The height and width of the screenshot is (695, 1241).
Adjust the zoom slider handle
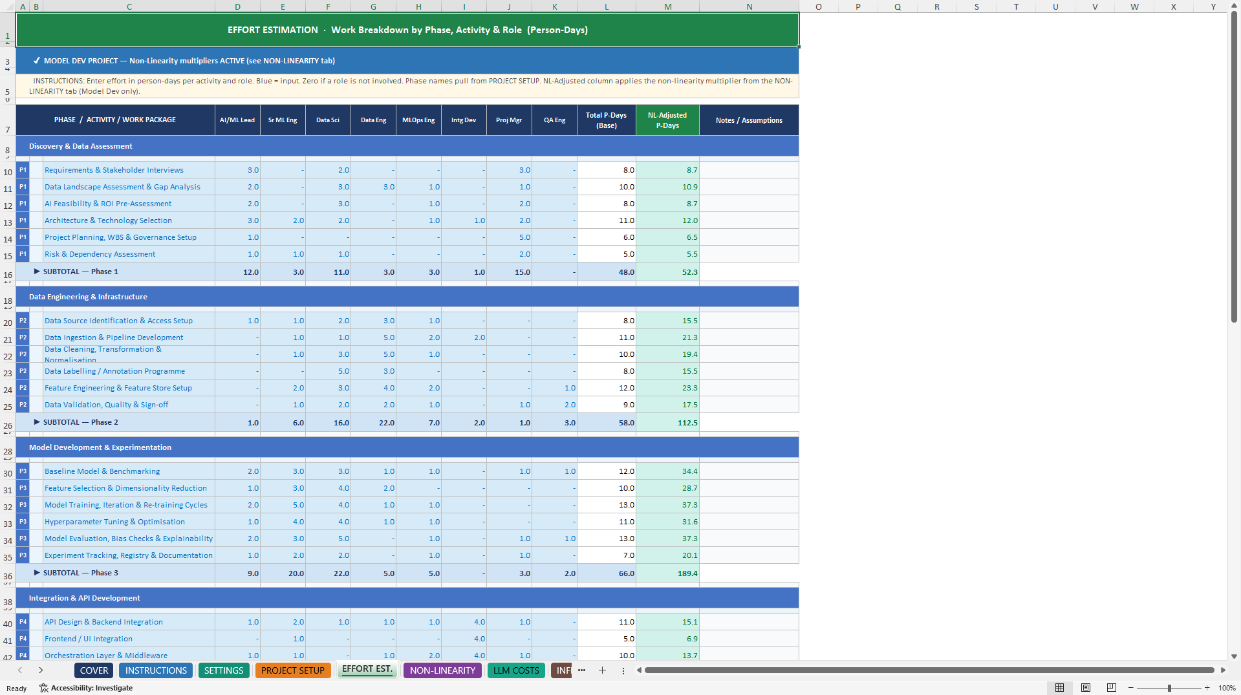pyautogui.click(x=1169, y=688)
